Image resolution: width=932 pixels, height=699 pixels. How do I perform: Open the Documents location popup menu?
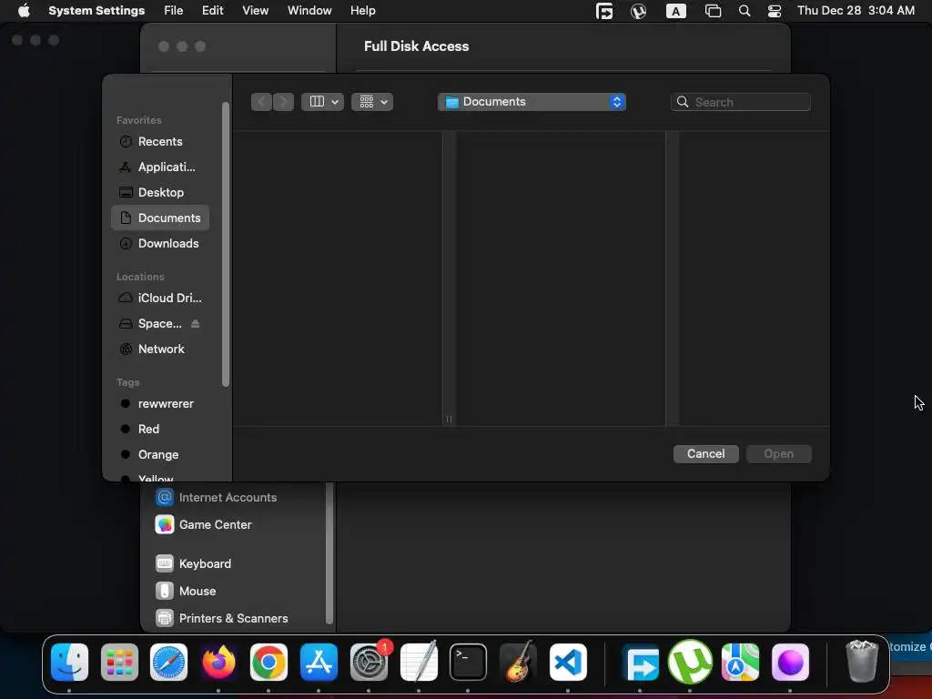pyautogui.click(x=532, y=102)
